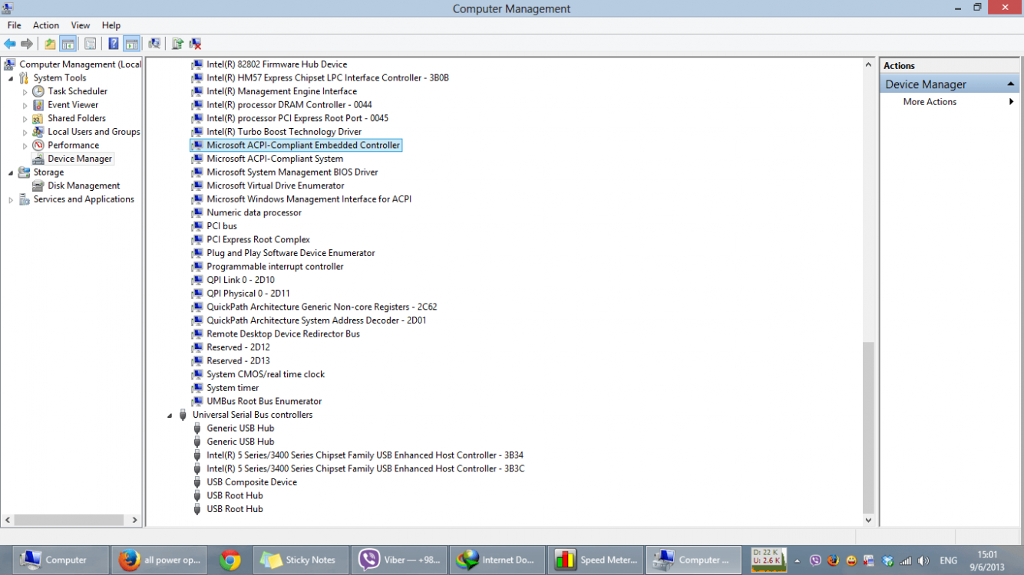Expand Local Users and Groups node
Image resolution: width=1024 pixels, height=575 pixels.
pos(25,132)
